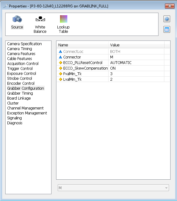177x201 pixels.
Task: Open Exposure Control category
Action: tap(22, 74)
